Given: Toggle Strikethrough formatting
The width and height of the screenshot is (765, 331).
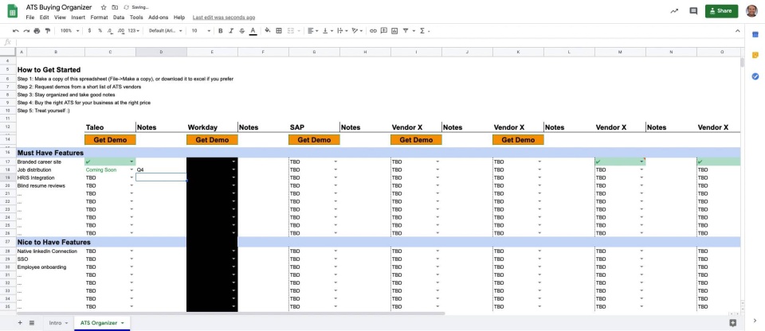Looking at the screenshot, I should pyautogui.click(x=242, y=31).
